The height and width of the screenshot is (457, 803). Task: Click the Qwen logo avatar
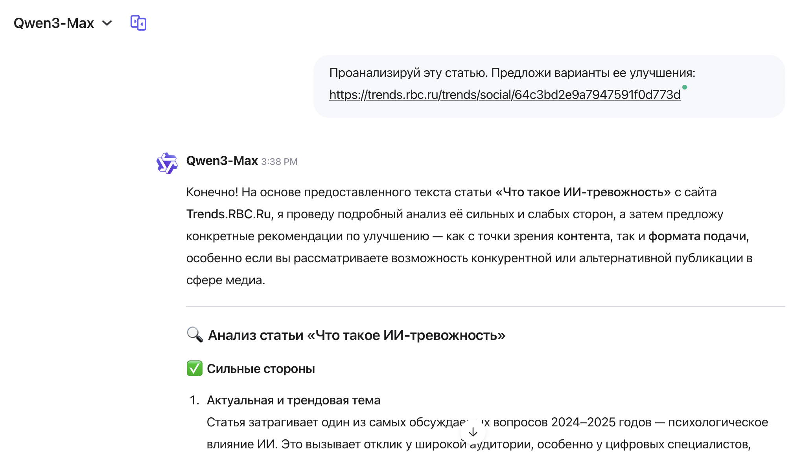[x=167, y=163]
